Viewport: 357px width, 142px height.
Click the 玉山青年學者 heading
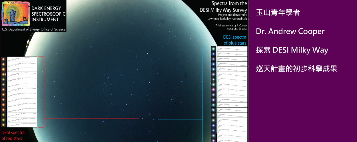278,13
